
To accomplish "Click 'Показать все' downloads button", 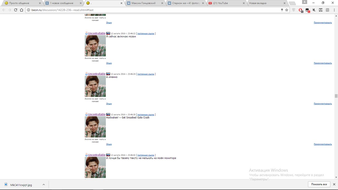I will [x=319, y=184].
